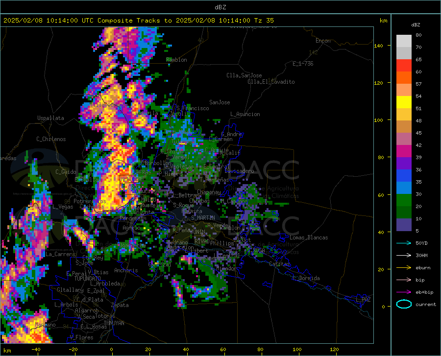This screenshot has width=441, height=356.
Task: Click the Clla.El_Cavadito label
Action: tap(271, 82)
